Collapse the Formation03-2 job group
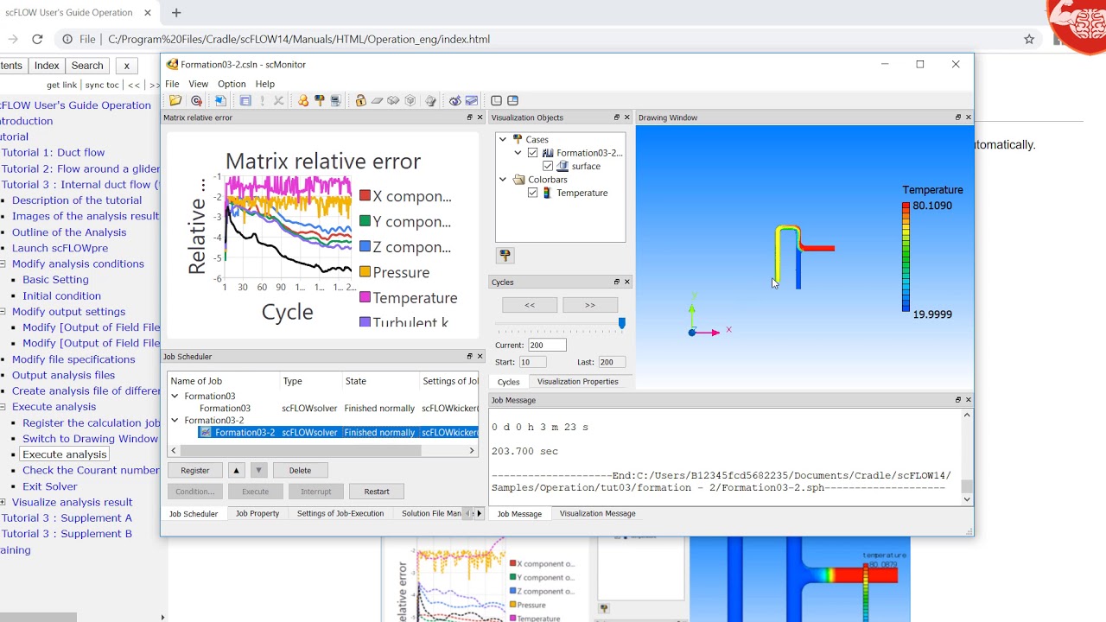This screenshot has height=622, width=1106. (175, 421)
